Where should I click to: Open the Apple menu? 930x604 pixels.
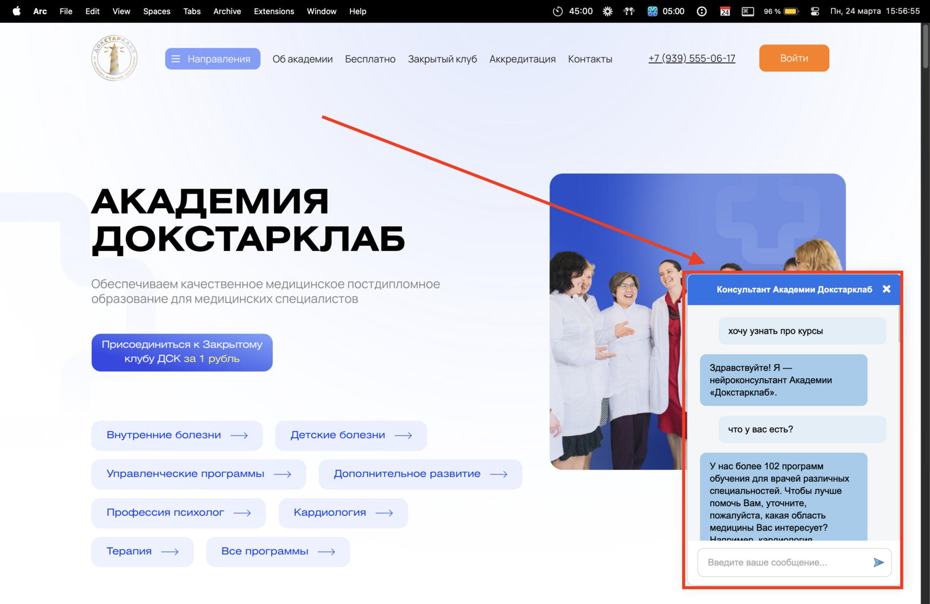coord(17,11)
